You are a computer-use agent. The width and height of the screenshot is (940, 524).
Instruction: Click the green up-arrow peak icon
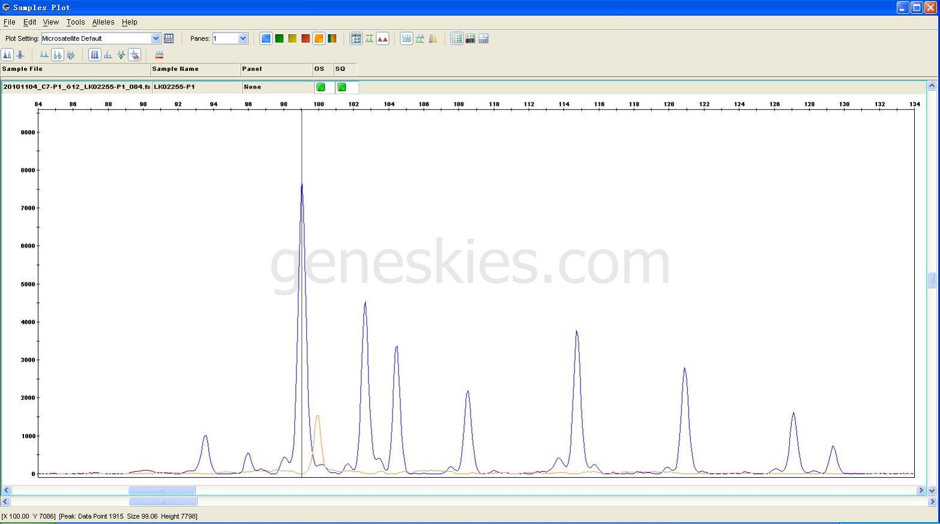(x=121, y=55)
